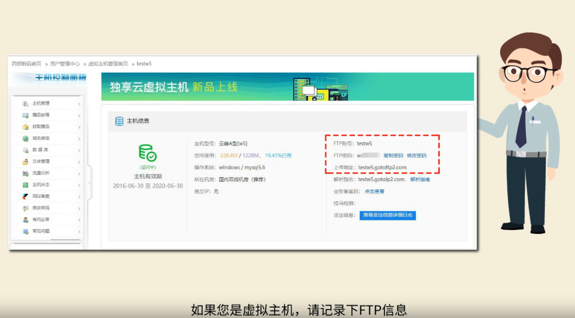Click the 独享云虚拟主机 banner
Screen dimensions: 575x318
[287, 87]
